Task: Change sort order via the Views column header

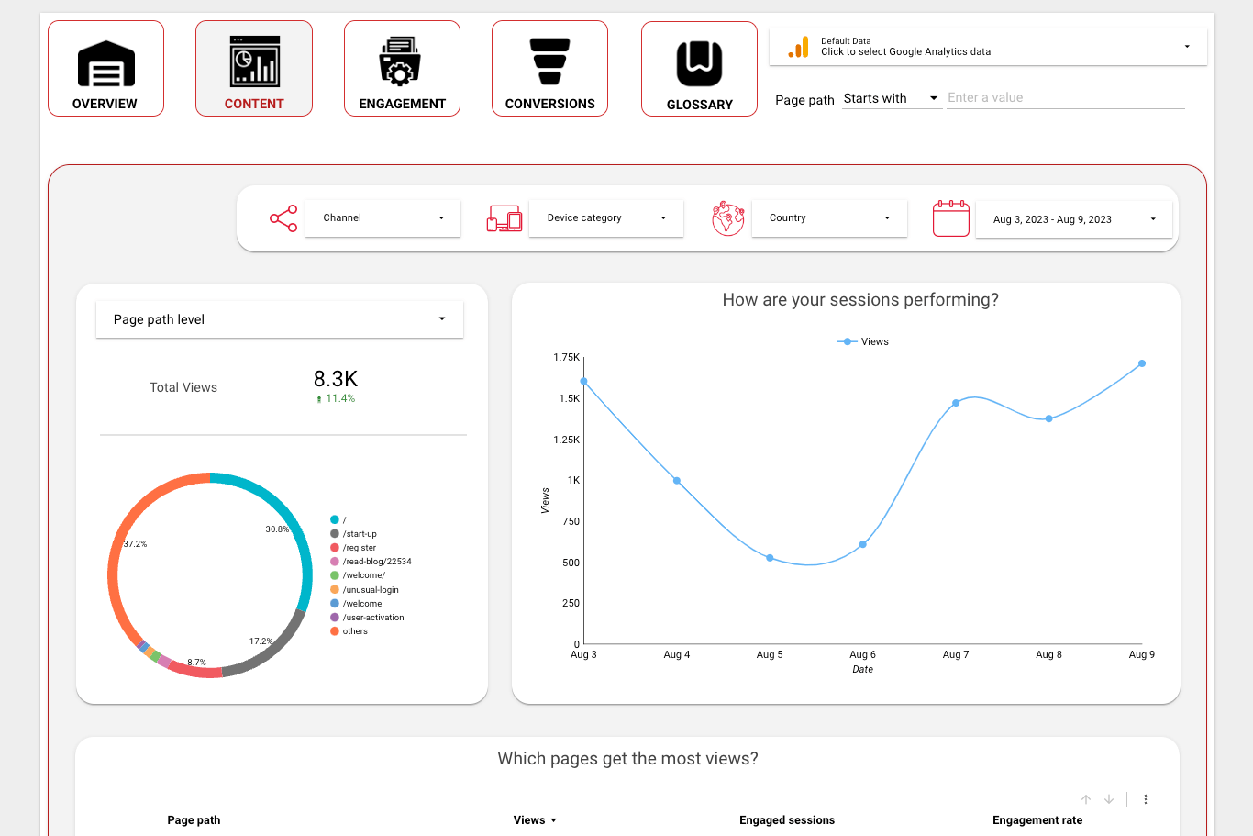Action: pos(535,819)
